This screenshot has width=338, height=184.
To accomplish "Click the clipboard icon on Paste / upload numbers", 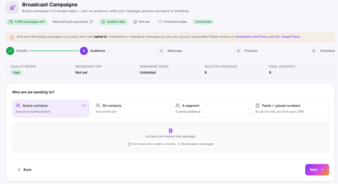I will 258,106.
